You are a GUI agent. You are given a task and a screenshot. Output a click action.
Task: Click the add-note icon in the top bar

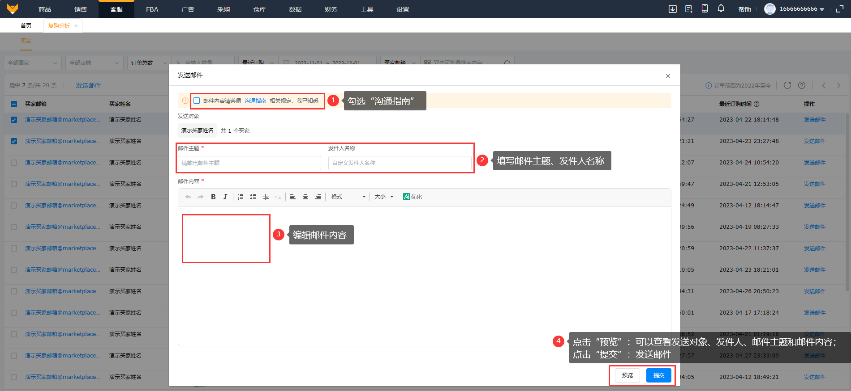tap(689, 9)
